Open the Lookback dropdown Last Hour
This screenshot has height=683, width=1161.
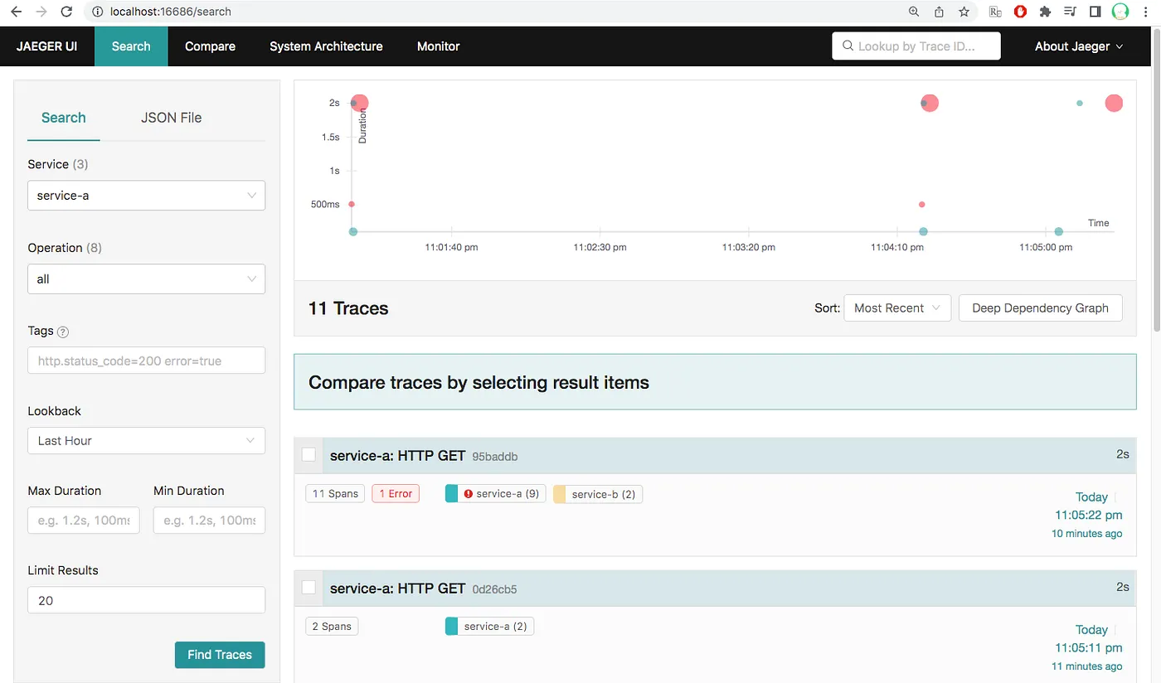[x=147, y=440]
